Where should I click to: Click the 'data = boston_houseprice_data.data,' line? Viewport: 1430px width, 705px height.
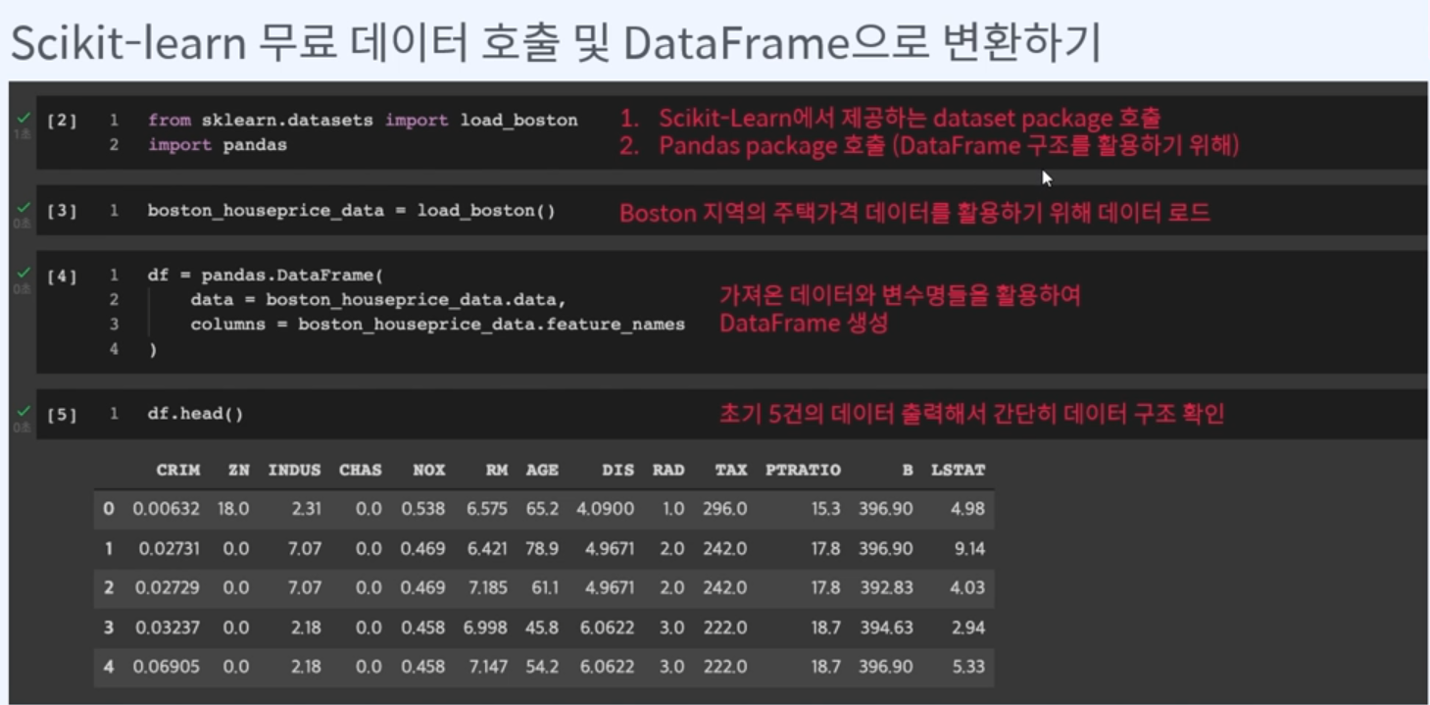pyautogui.click(x=378, y=300)
